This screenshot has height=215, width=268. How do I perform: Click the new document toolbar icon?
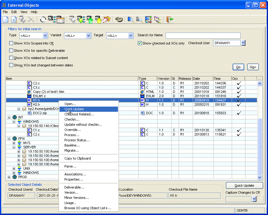point(5,19)
